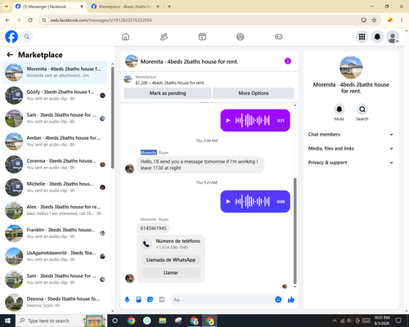Open the account profile avatar menu
The width and height of the screenshot is (409, 327).
point(393,37)
